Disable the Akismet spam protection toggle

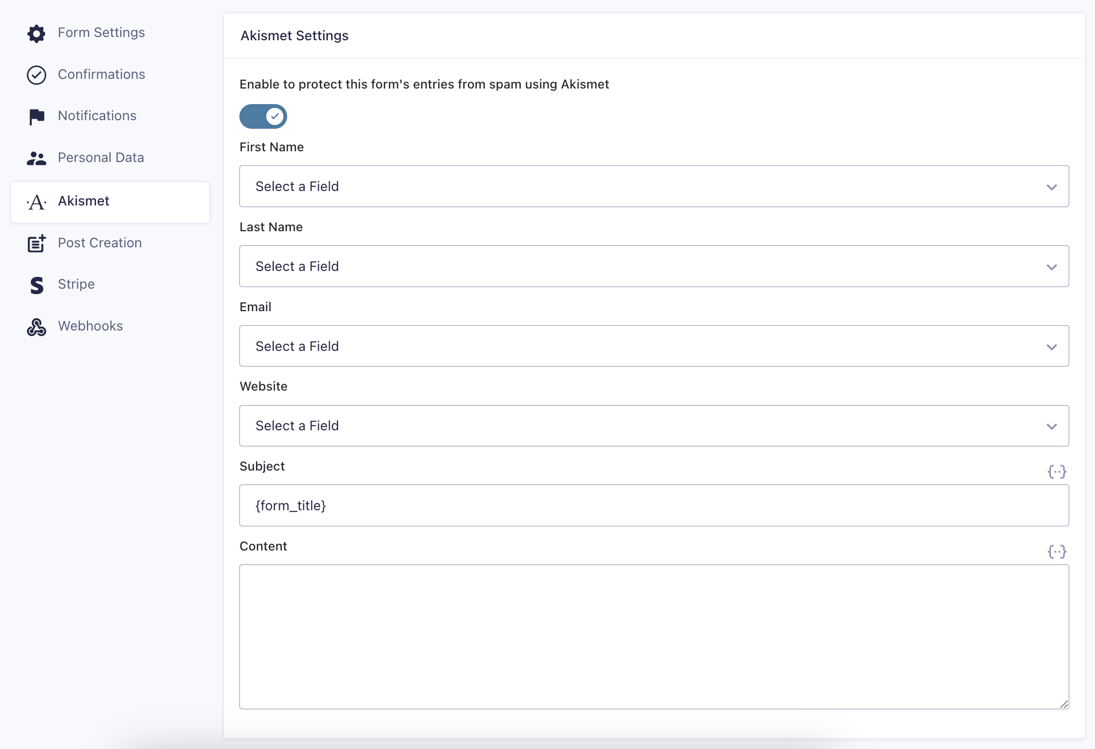(x=263, y=116)
